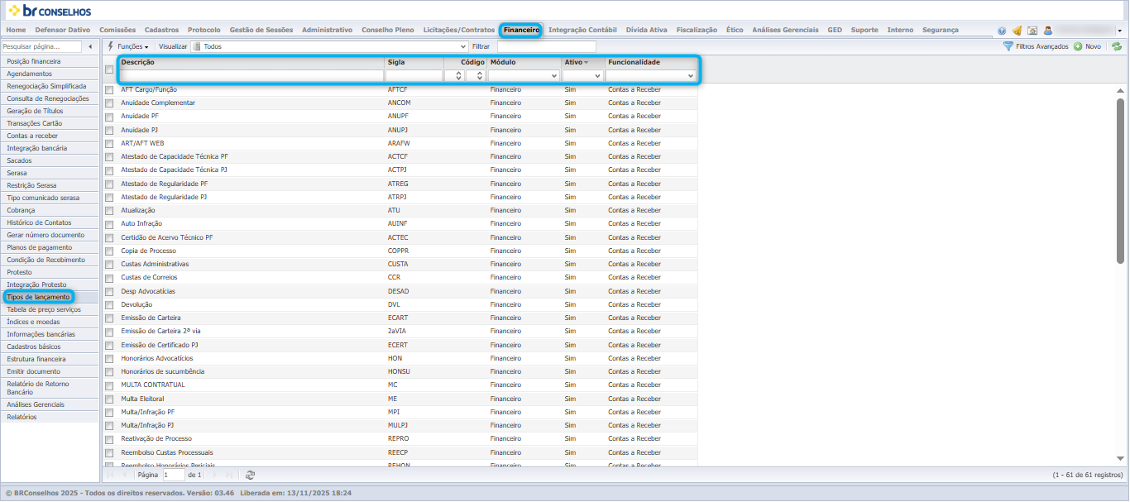Viewport: 1130px width, 502px height.
Task: Switch to the Dívida Ativa menu
Action: click(646, 30)
